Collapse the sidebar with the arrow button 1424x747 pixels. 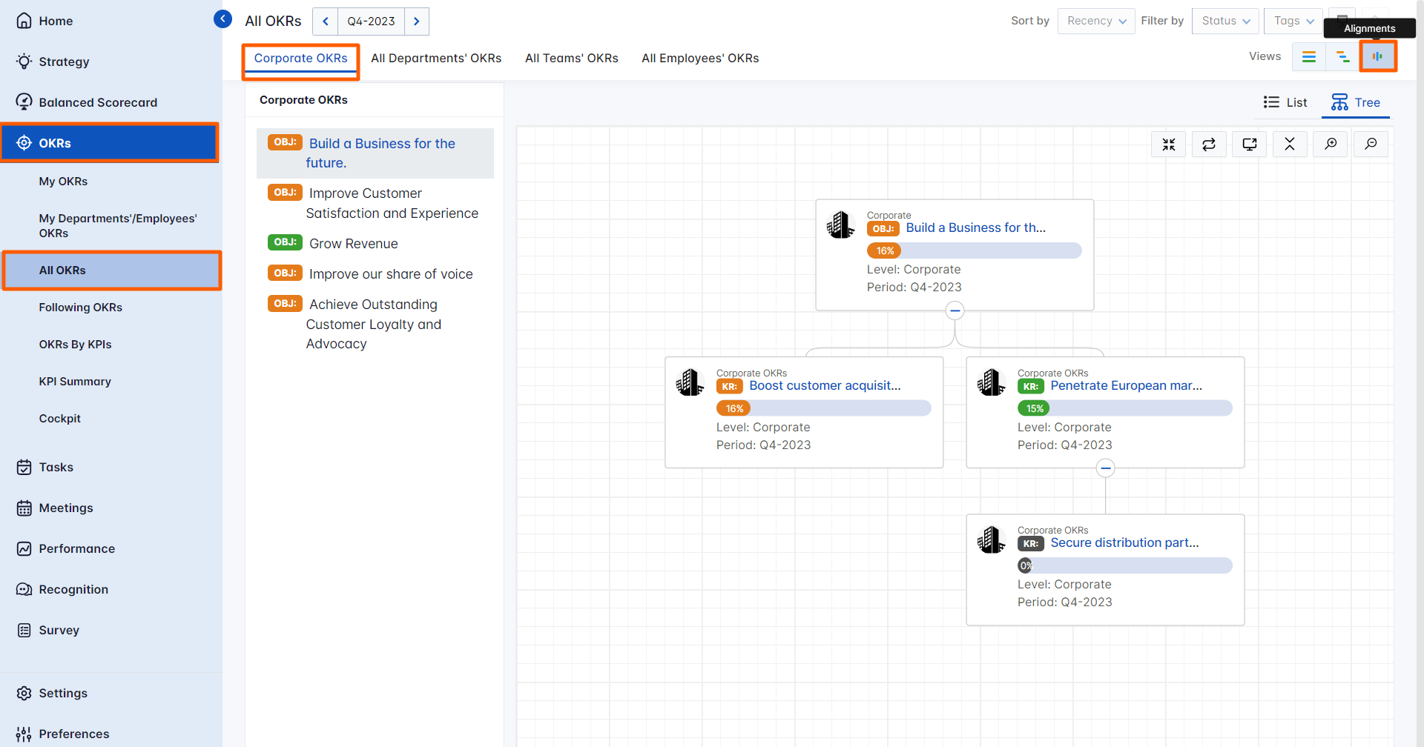pos(222,19)
